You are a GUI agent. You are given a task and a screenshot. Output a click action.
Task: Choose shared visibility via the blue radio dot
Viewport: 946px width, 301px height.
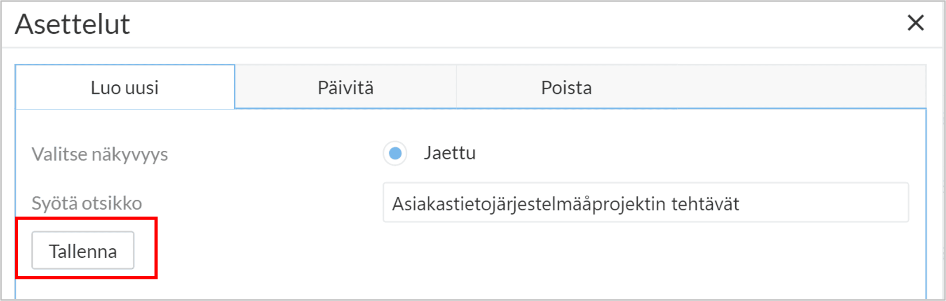coord(395,153)
